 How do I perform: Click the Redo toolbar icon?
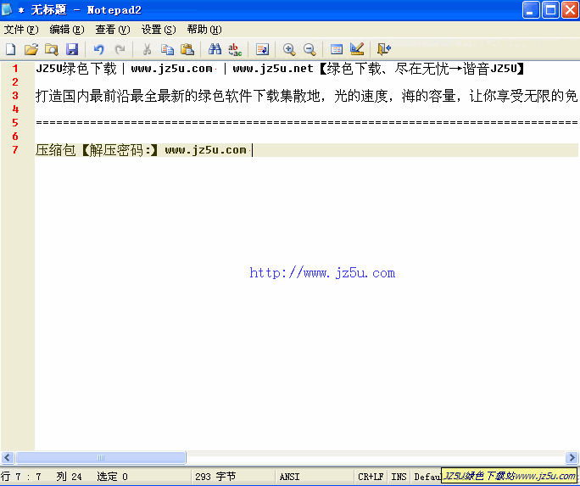120,49
